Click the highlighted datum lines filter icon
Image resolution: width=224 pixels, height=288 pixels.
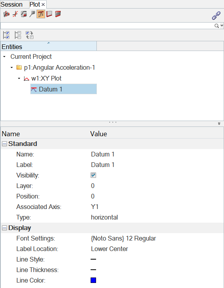(x=41, y=14)
